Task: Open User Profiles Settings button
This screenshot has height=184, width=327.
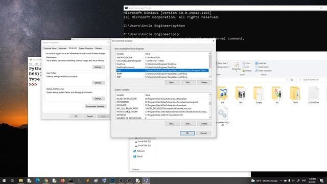Action: [x=99, y=83]
